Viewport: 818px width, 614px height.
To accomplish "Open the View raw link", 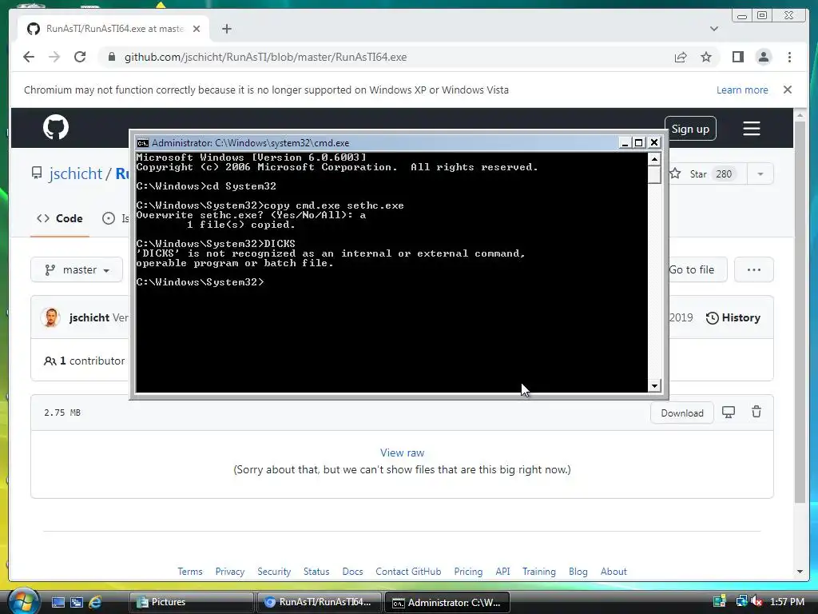I will 402,453.
